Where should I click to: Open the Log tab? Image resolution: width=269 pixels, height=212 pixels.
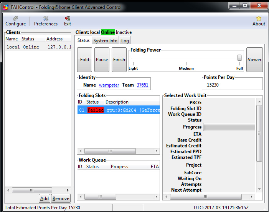(125, 41)
